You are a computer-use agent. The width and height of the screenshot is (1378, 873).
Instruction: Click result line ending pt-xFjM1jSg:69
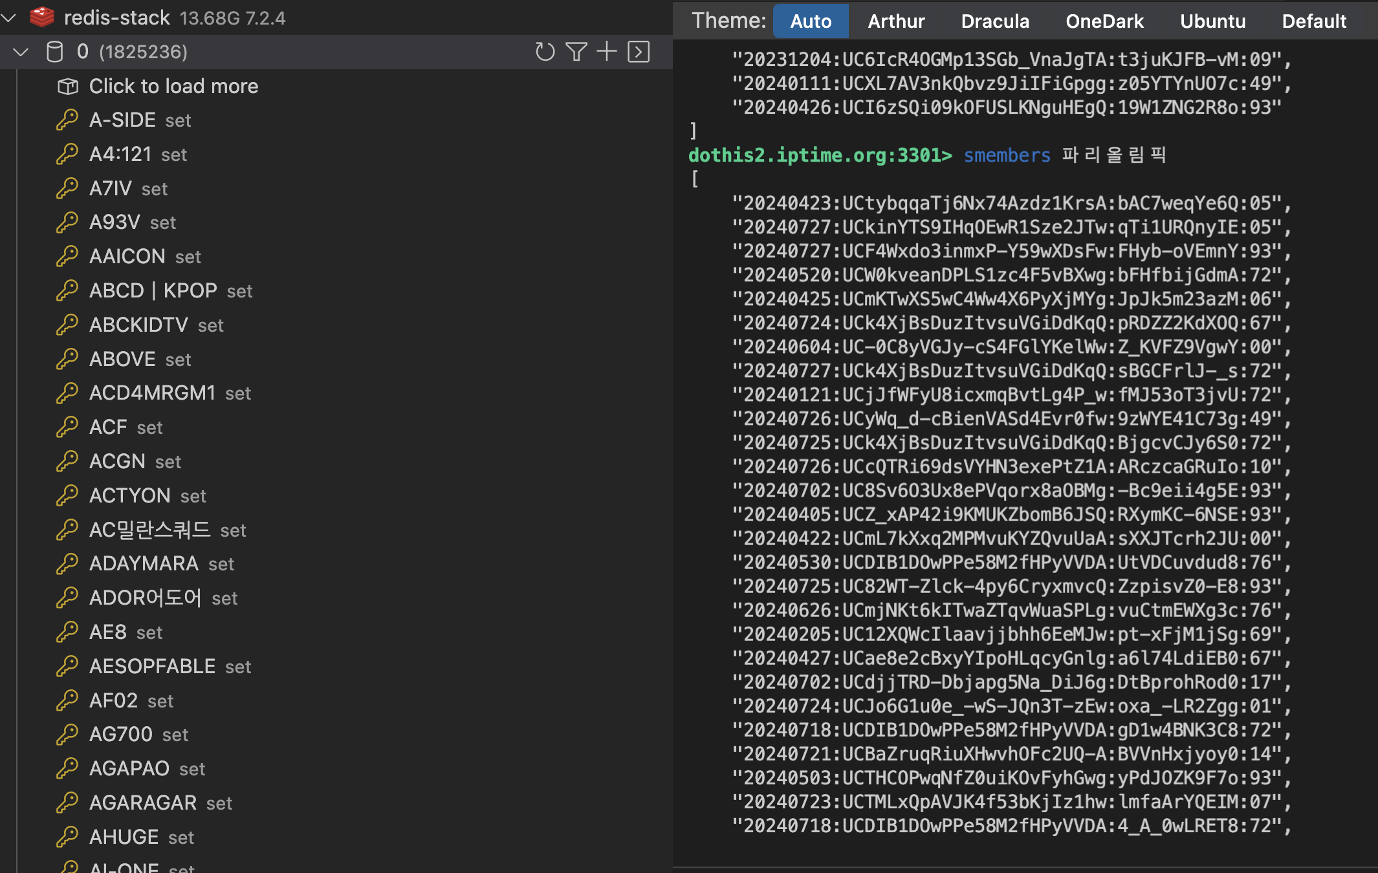(1012, 634)
